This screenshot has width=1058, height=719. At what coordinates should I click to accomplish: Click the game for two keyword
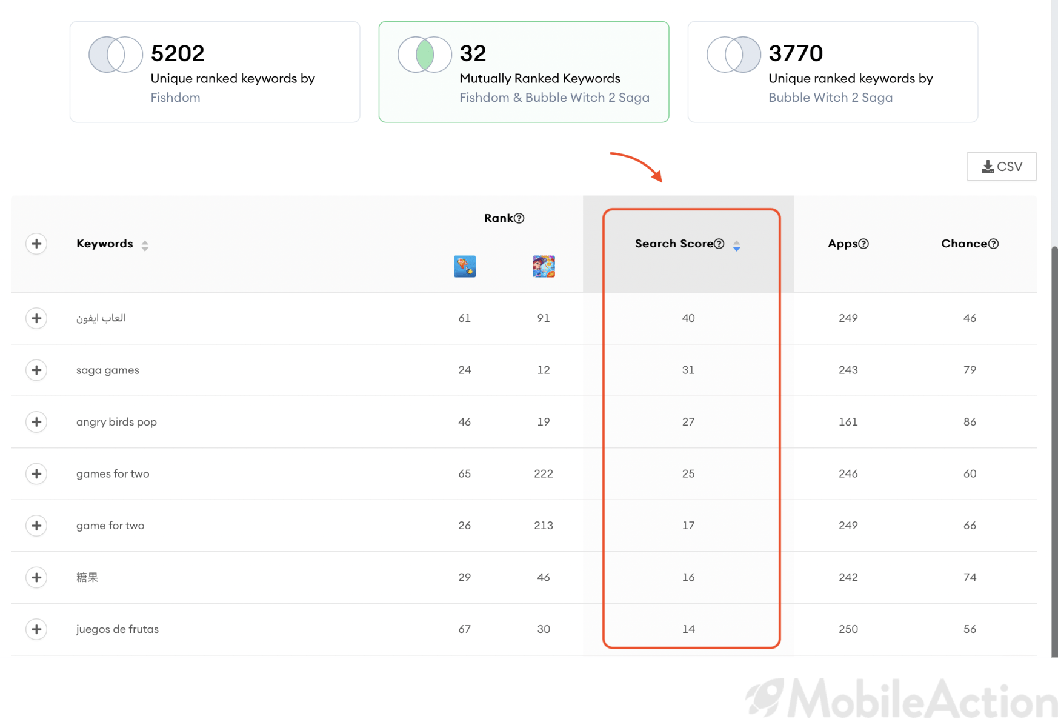coord(110,526)
